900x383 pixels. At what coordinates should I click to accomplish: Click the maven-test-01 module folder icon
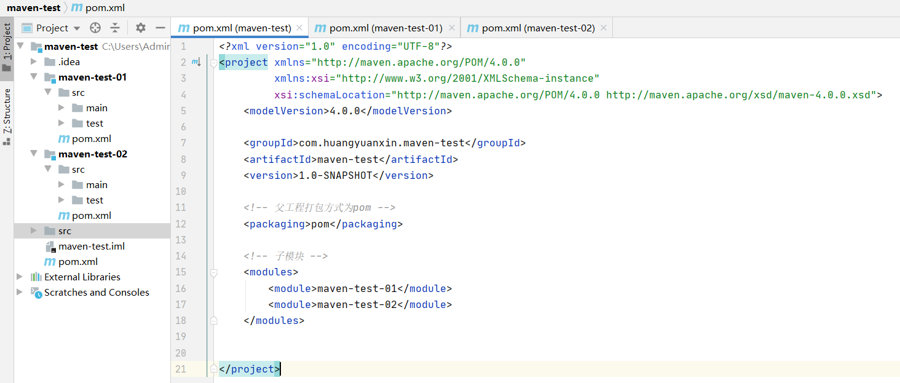point(50,77)
